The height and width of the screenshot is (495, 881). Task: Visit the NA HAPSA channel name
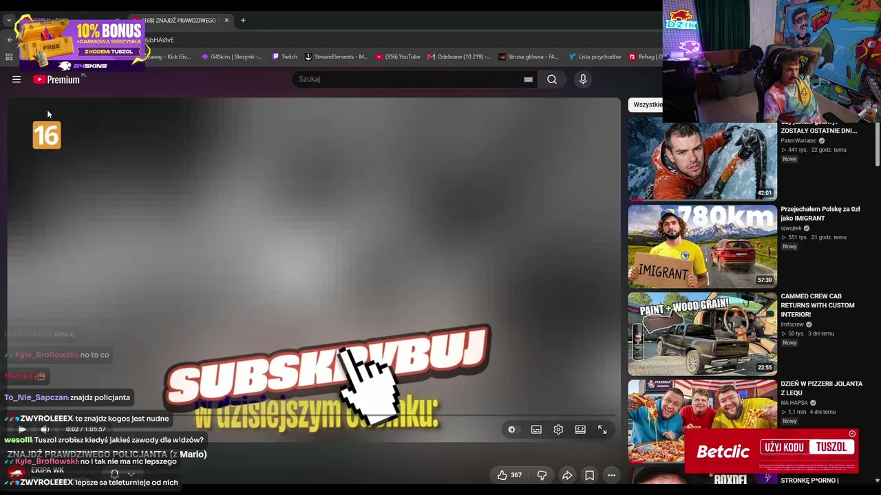(794, 403)
